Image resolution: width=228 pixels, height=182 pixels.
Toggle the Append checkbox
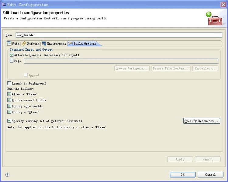coord(26,75)
